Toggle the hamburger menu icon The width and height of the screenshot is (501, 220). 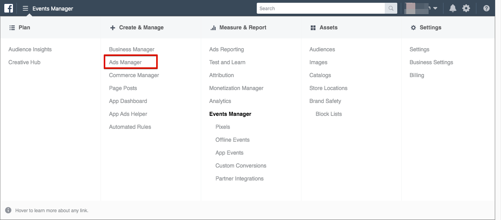tap(25, 8)
